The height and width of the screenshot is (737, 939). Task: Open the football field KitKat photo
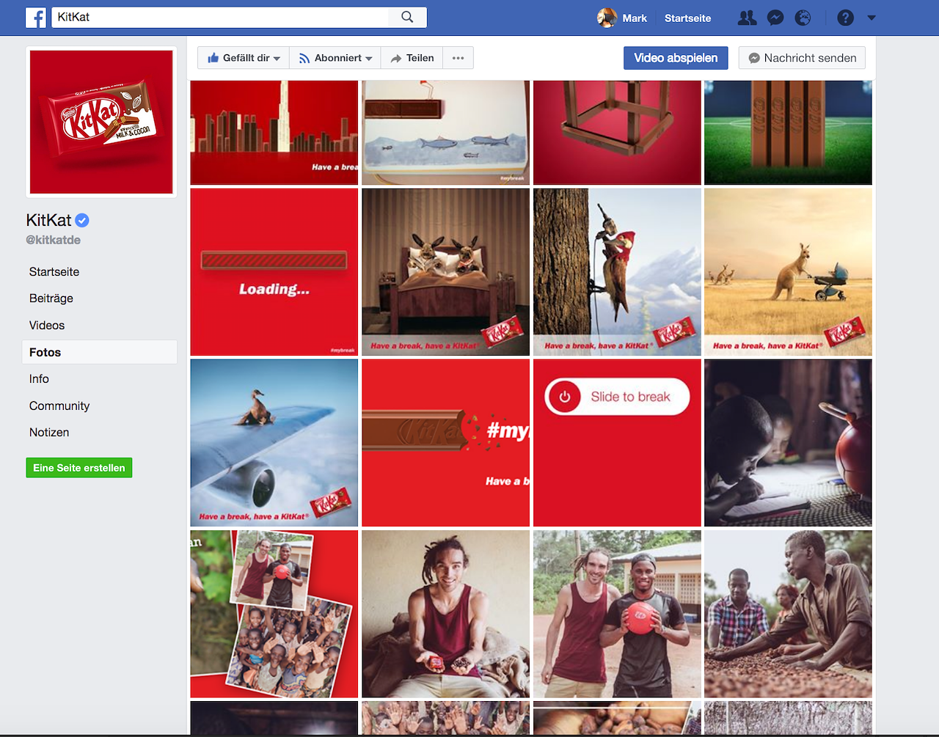pos(788,133)
